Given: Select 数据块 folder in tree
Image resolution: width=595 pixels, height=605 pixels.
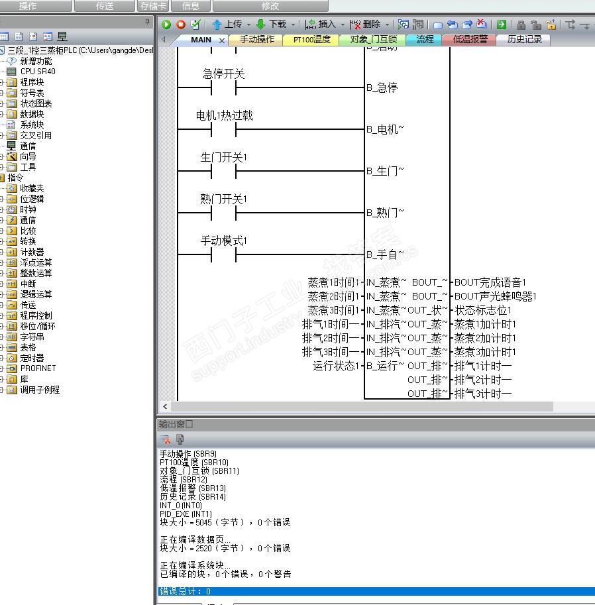Looking at the screenshot, I should click(x=32, y=114).
